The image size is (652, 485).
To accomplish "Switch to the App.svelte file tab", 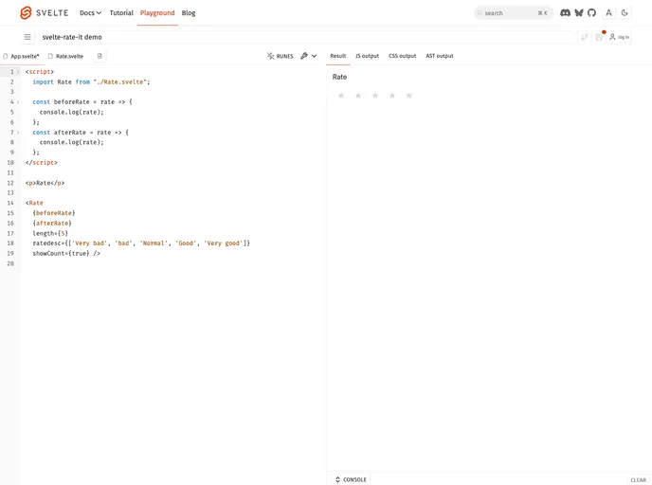I will point(21,56).
